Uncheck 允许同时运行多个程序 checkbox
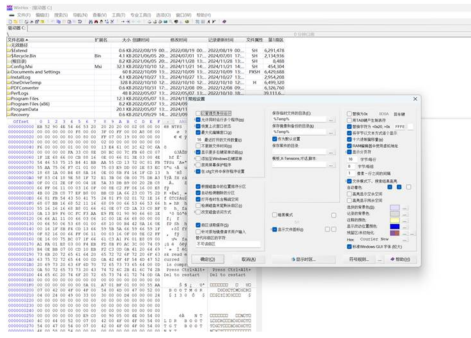The height and width of the screenshot is (338, 471). [x=198, y=119]
